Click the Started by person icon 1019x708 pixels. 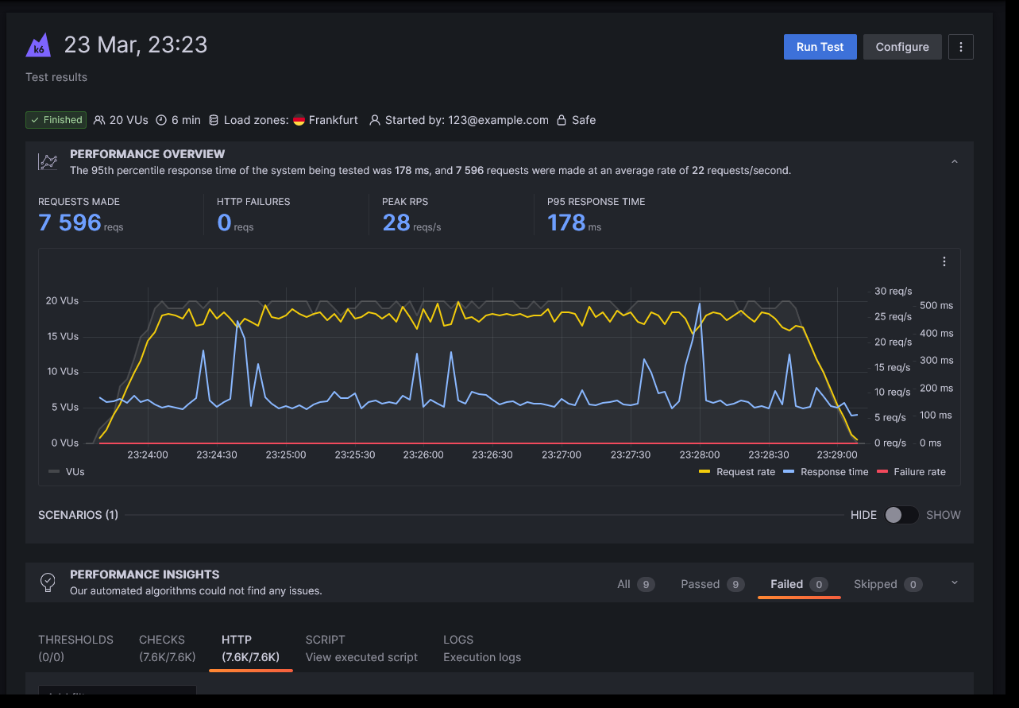tap(375, 120)
